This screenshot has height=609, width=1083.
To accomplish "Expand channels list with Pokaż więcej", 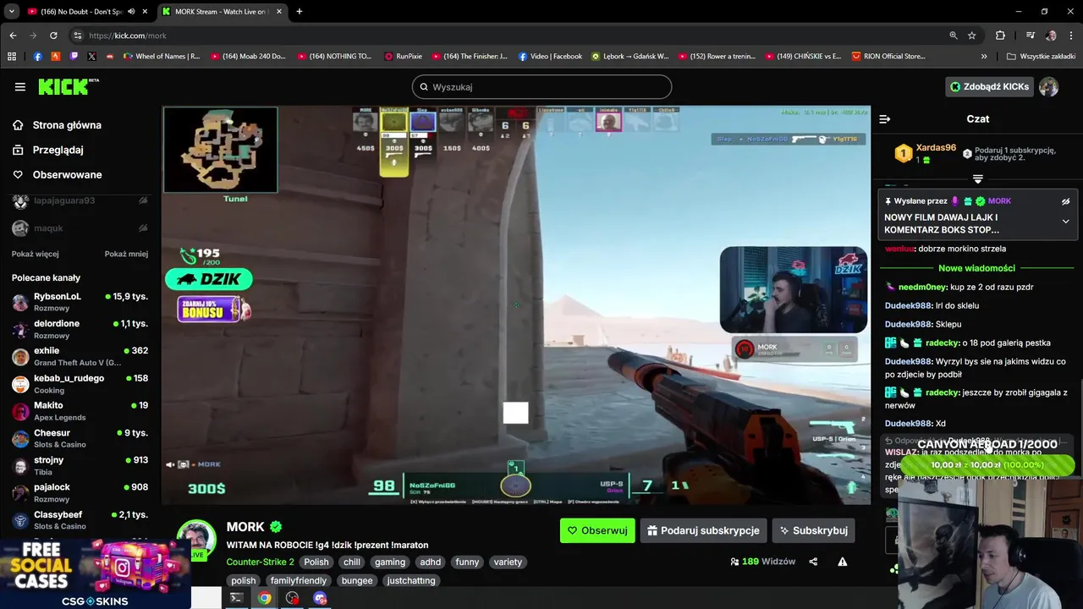I will pyautogui.click(x=36, y=254).
